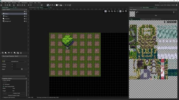Start the debugger

18,5
